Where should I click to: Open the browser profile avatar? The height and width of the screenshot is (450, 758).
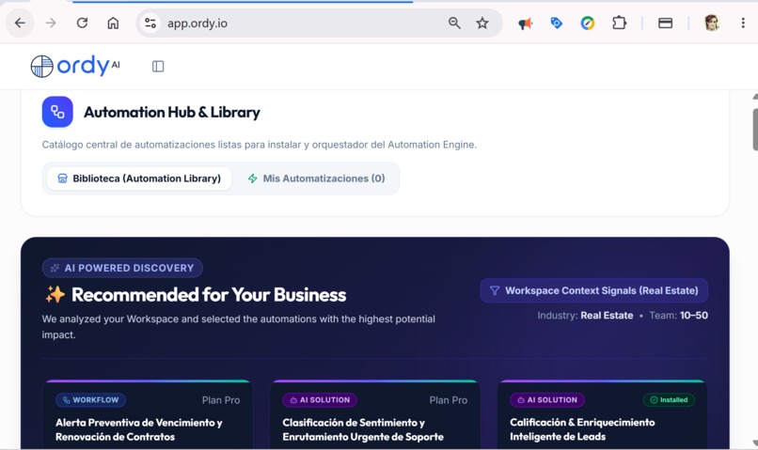(x=712, y=23)
